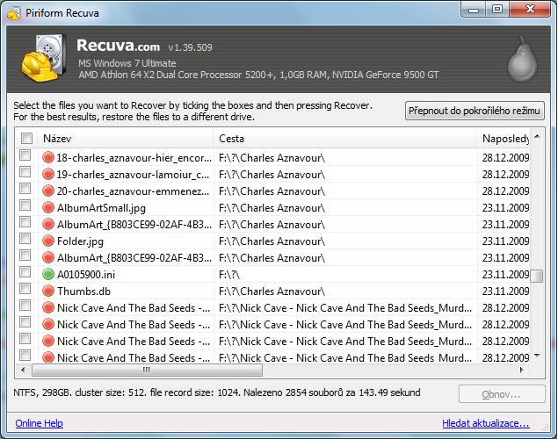
Task: Minimize the Piriform Recuva window
Action: (474, 10)
